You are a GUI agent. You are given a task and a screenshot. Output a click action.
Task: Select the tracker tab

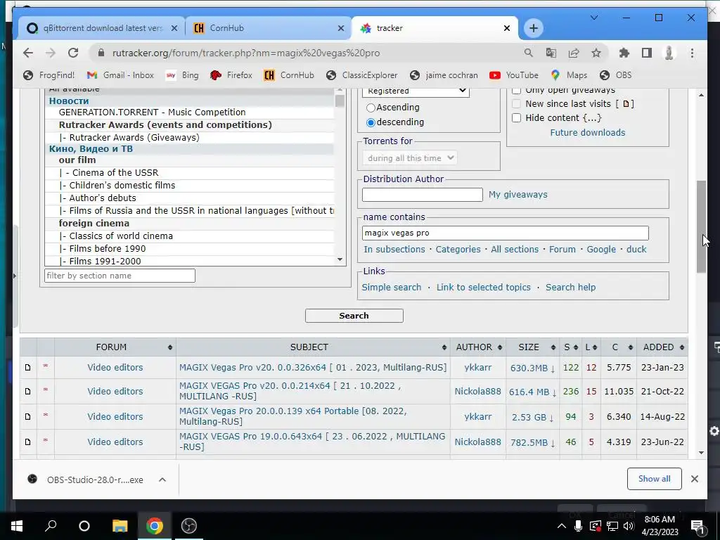[x=434, y=28]
